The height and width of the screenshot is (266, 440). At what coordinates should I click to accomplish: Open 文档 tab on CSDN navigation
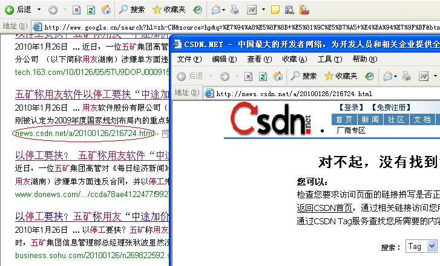tap(422, 120)
